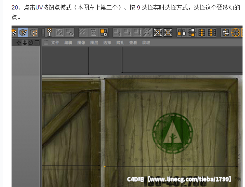Open the 编辑 menu

click(68, 42)
